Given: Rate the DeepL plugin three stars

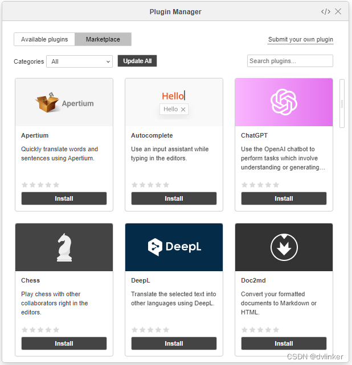Looking at the screenshot, I should (x=150, y=330).
